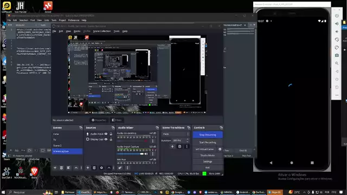Screen dimensions: 347x195
Task: Take screenshot camera icon on emulator sidebar
Action: (x=337, y=55)
